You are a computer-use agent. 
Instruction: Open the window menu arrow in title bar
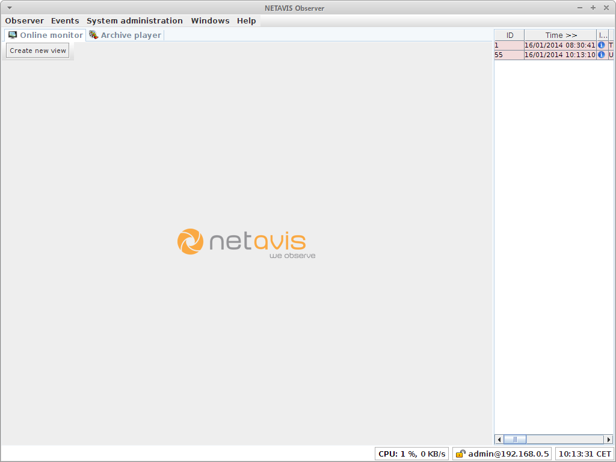10,8
